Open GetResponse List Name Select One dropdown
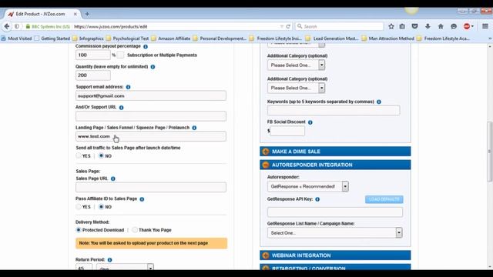Viewport: 493px width, 277px height. [335, 232]
